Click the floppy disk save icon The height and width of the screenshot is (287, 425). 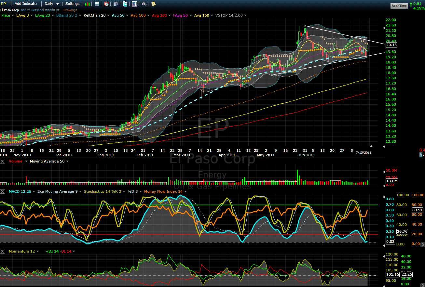(97, 4)
